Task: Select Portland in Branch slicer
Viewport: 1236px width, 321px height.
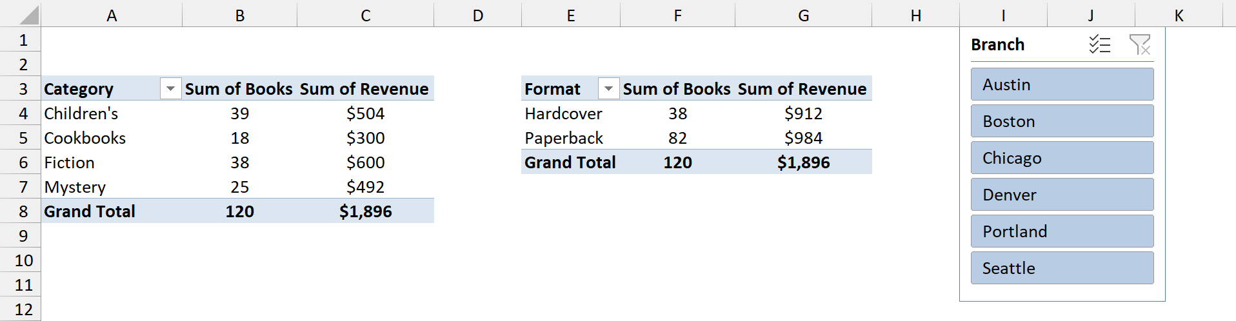Action: coord(1062,231)
